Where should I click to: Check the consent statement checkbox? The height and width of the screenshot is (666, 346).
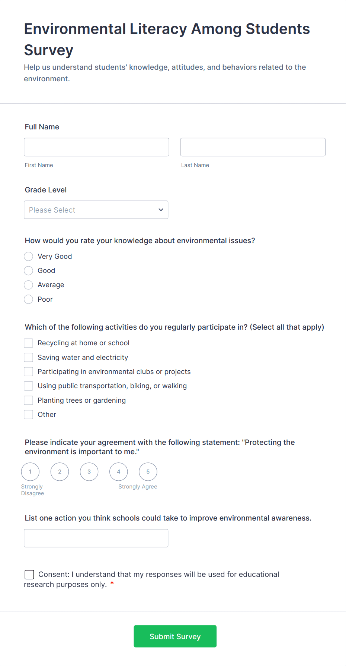click(x=29, y=574)
